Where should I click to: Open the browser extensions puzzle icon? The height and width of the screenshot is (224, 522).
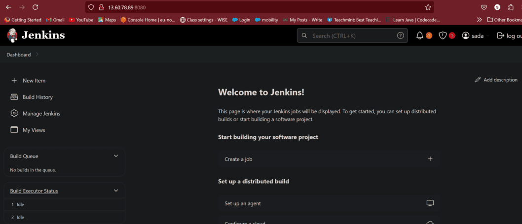coord(511,7)
